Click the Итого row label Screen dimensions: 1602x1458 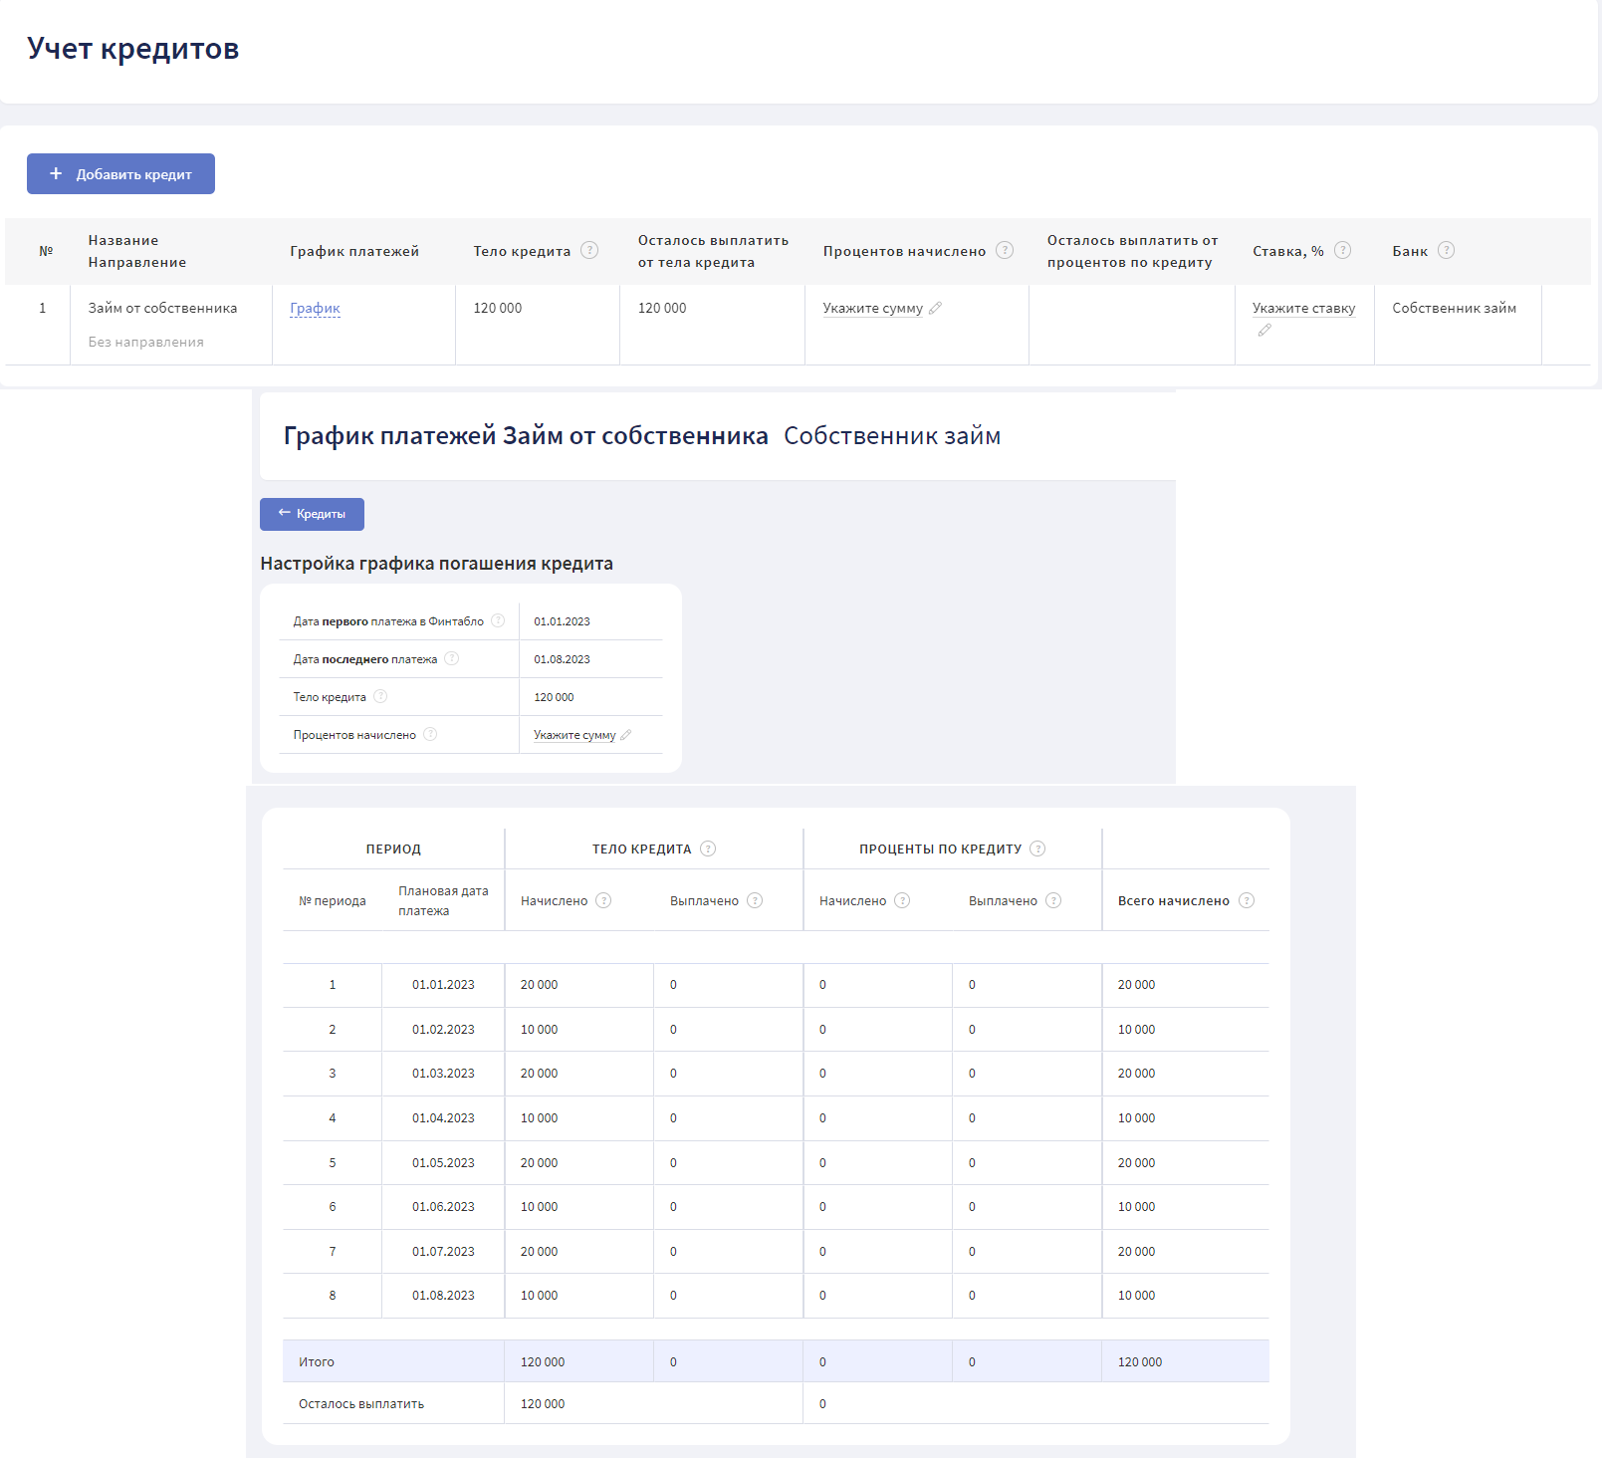pyautogui.click(x=317, y=1362)
